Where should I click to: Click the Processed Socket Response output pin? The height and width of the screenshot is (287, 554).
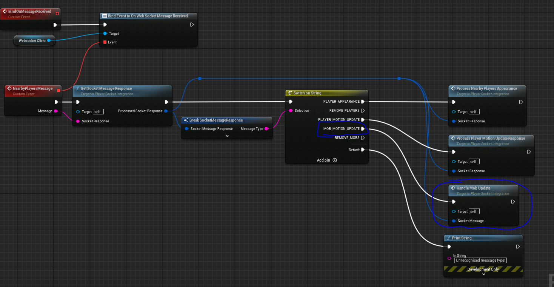click(166, 111)
